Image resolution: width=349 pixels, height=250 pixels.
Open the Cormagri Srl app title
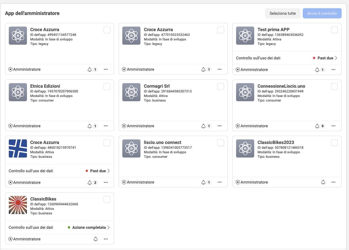pos(157,86)
